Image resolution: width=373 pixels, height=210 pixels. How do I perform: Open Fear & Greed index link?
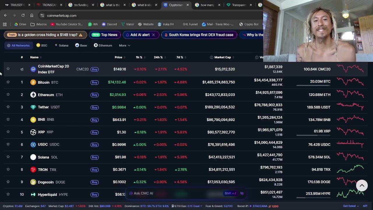pyautogui.click(x=219, y=206)
